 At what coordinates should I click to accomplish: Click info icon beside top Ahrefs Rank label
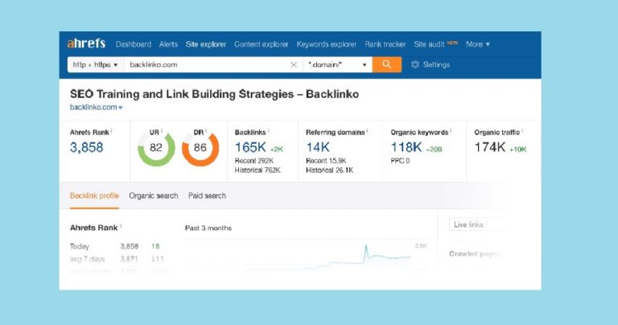[x=112, y=131]
